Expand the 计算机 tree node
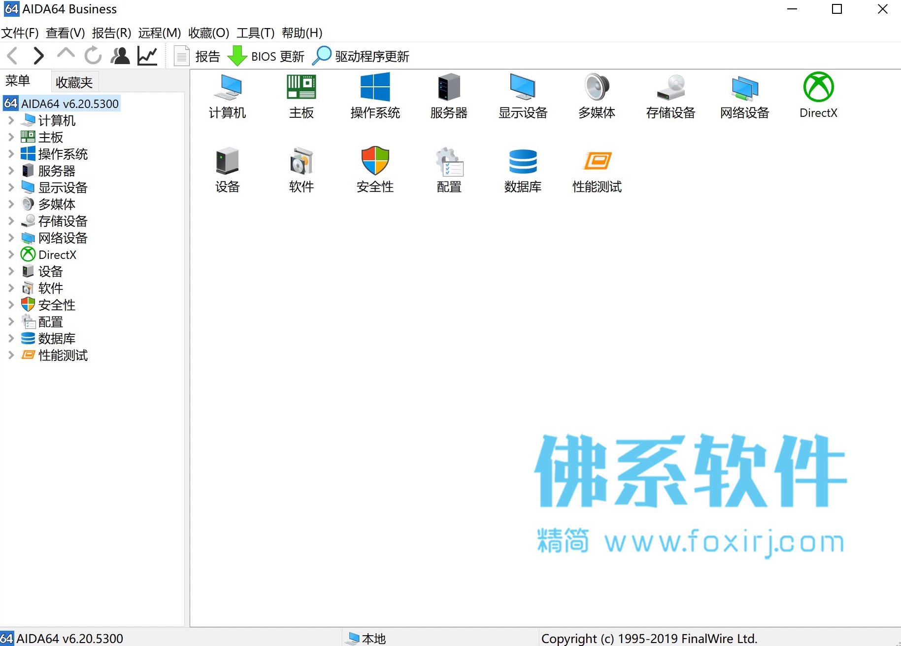The width and height of the screenshot is (901, 646). point(11,120)
